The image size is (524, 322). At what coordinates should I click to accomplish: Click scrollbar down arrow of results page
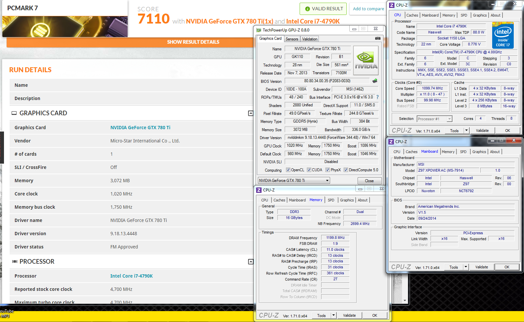(405, 300)
